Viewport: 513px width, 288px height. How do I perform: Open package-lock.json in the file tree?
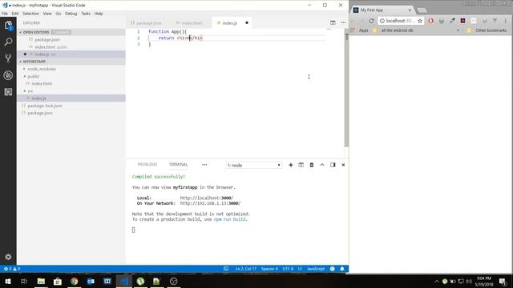45,106
